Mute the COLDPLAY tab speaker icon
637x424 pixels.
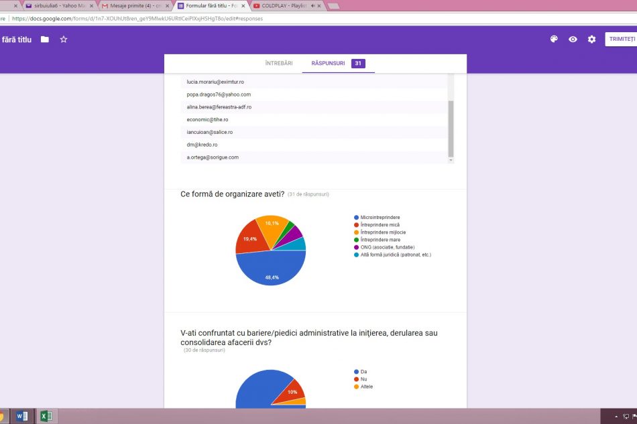(312, 6)
